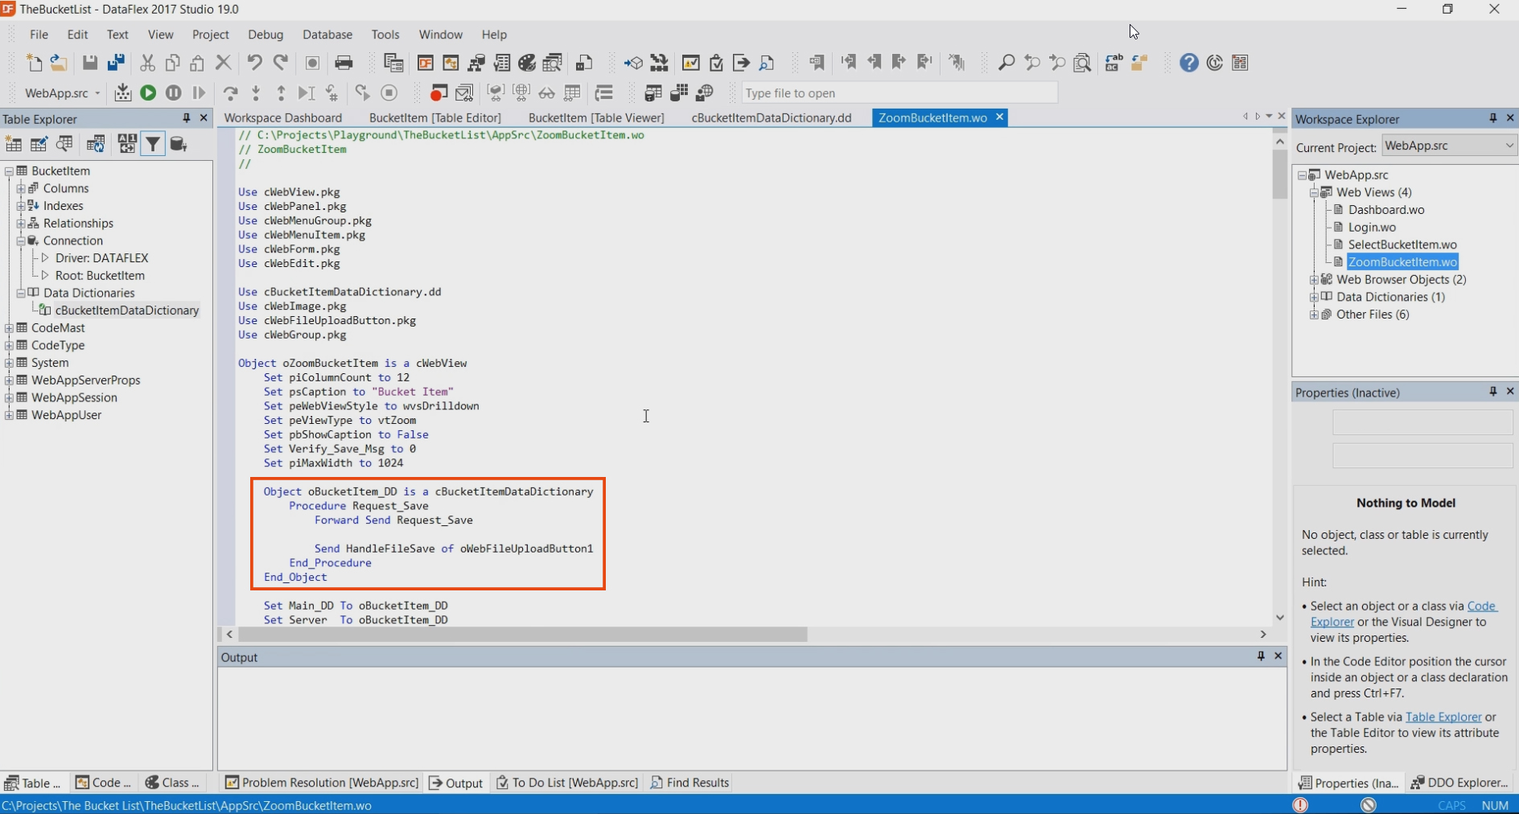Image resolution: width=1519 pixels, height=814 pixels.
Task: Open Help via blue question mark icon
Action: pyautogui.click(x=1188, y=63)
